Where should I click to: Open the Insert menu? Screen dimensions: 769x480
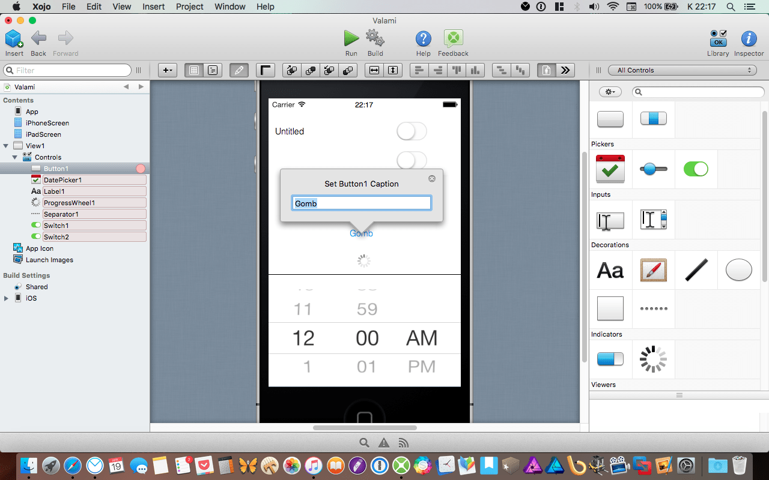point(154,7)
